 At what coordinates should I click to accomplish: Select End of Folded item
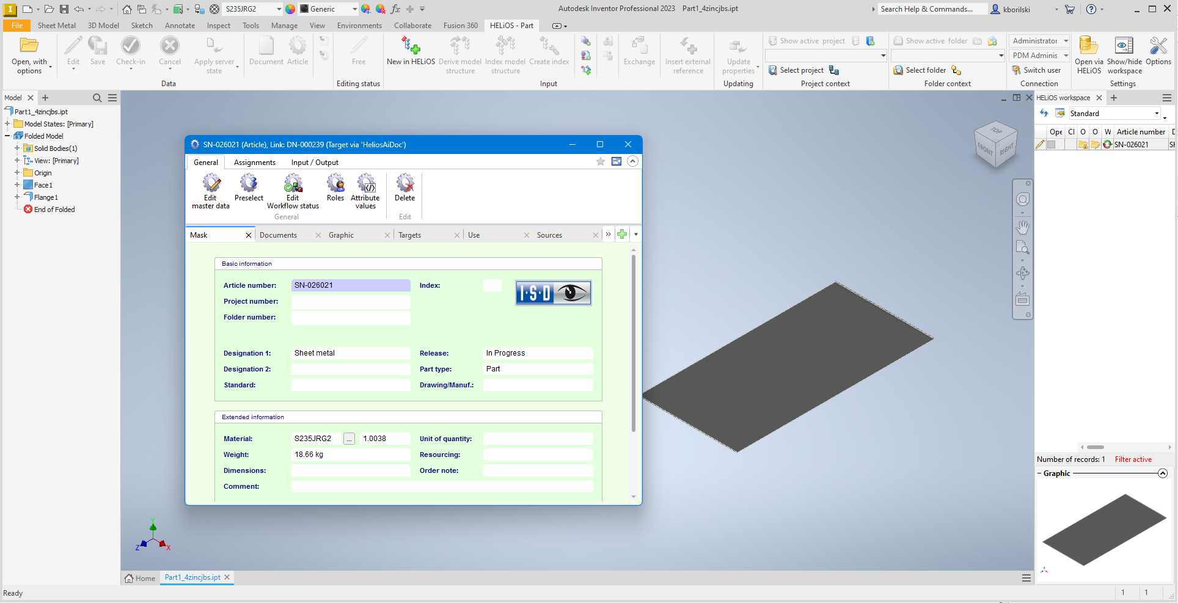click(x=54, y=210)
